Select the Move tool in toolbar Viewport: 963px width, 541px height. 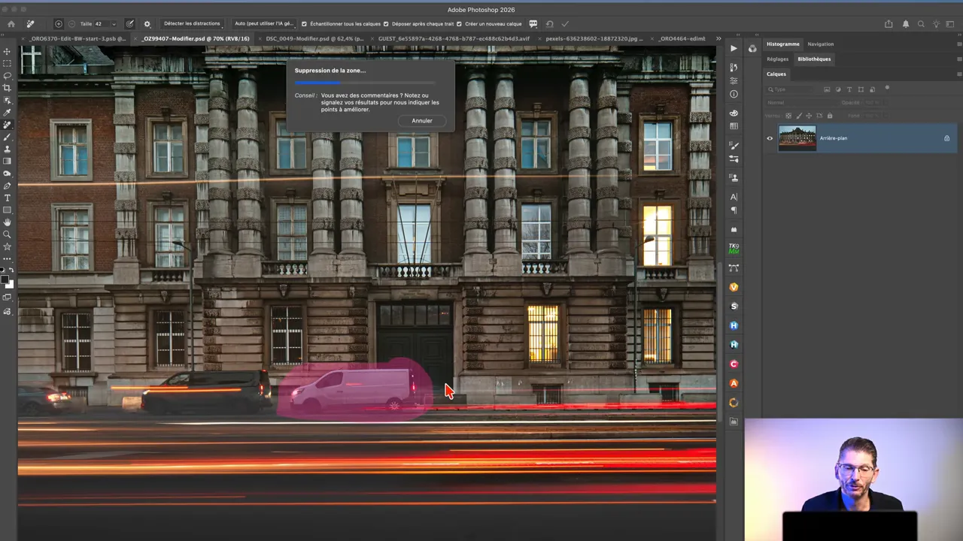(x=7, y=51)
